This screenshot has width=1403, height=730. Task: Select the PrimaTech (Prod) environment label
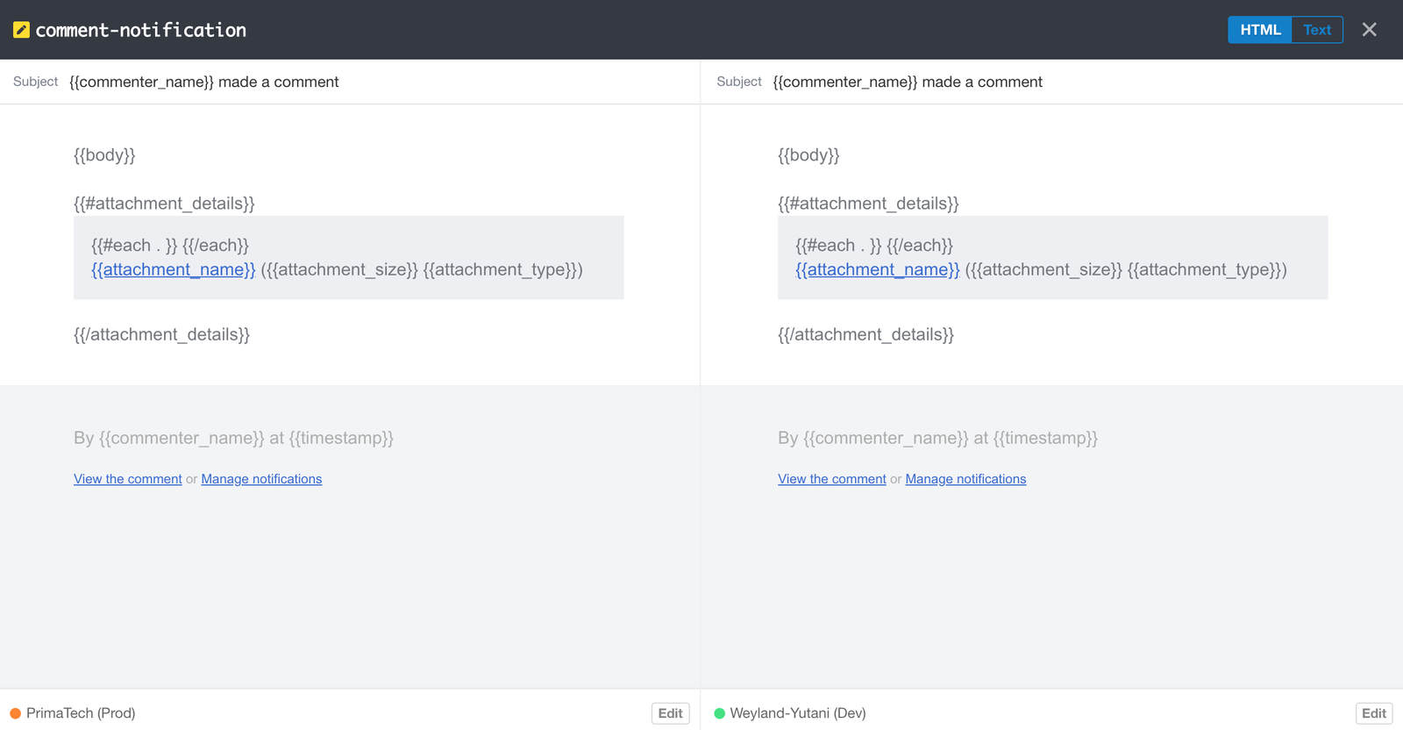(81, 713)
